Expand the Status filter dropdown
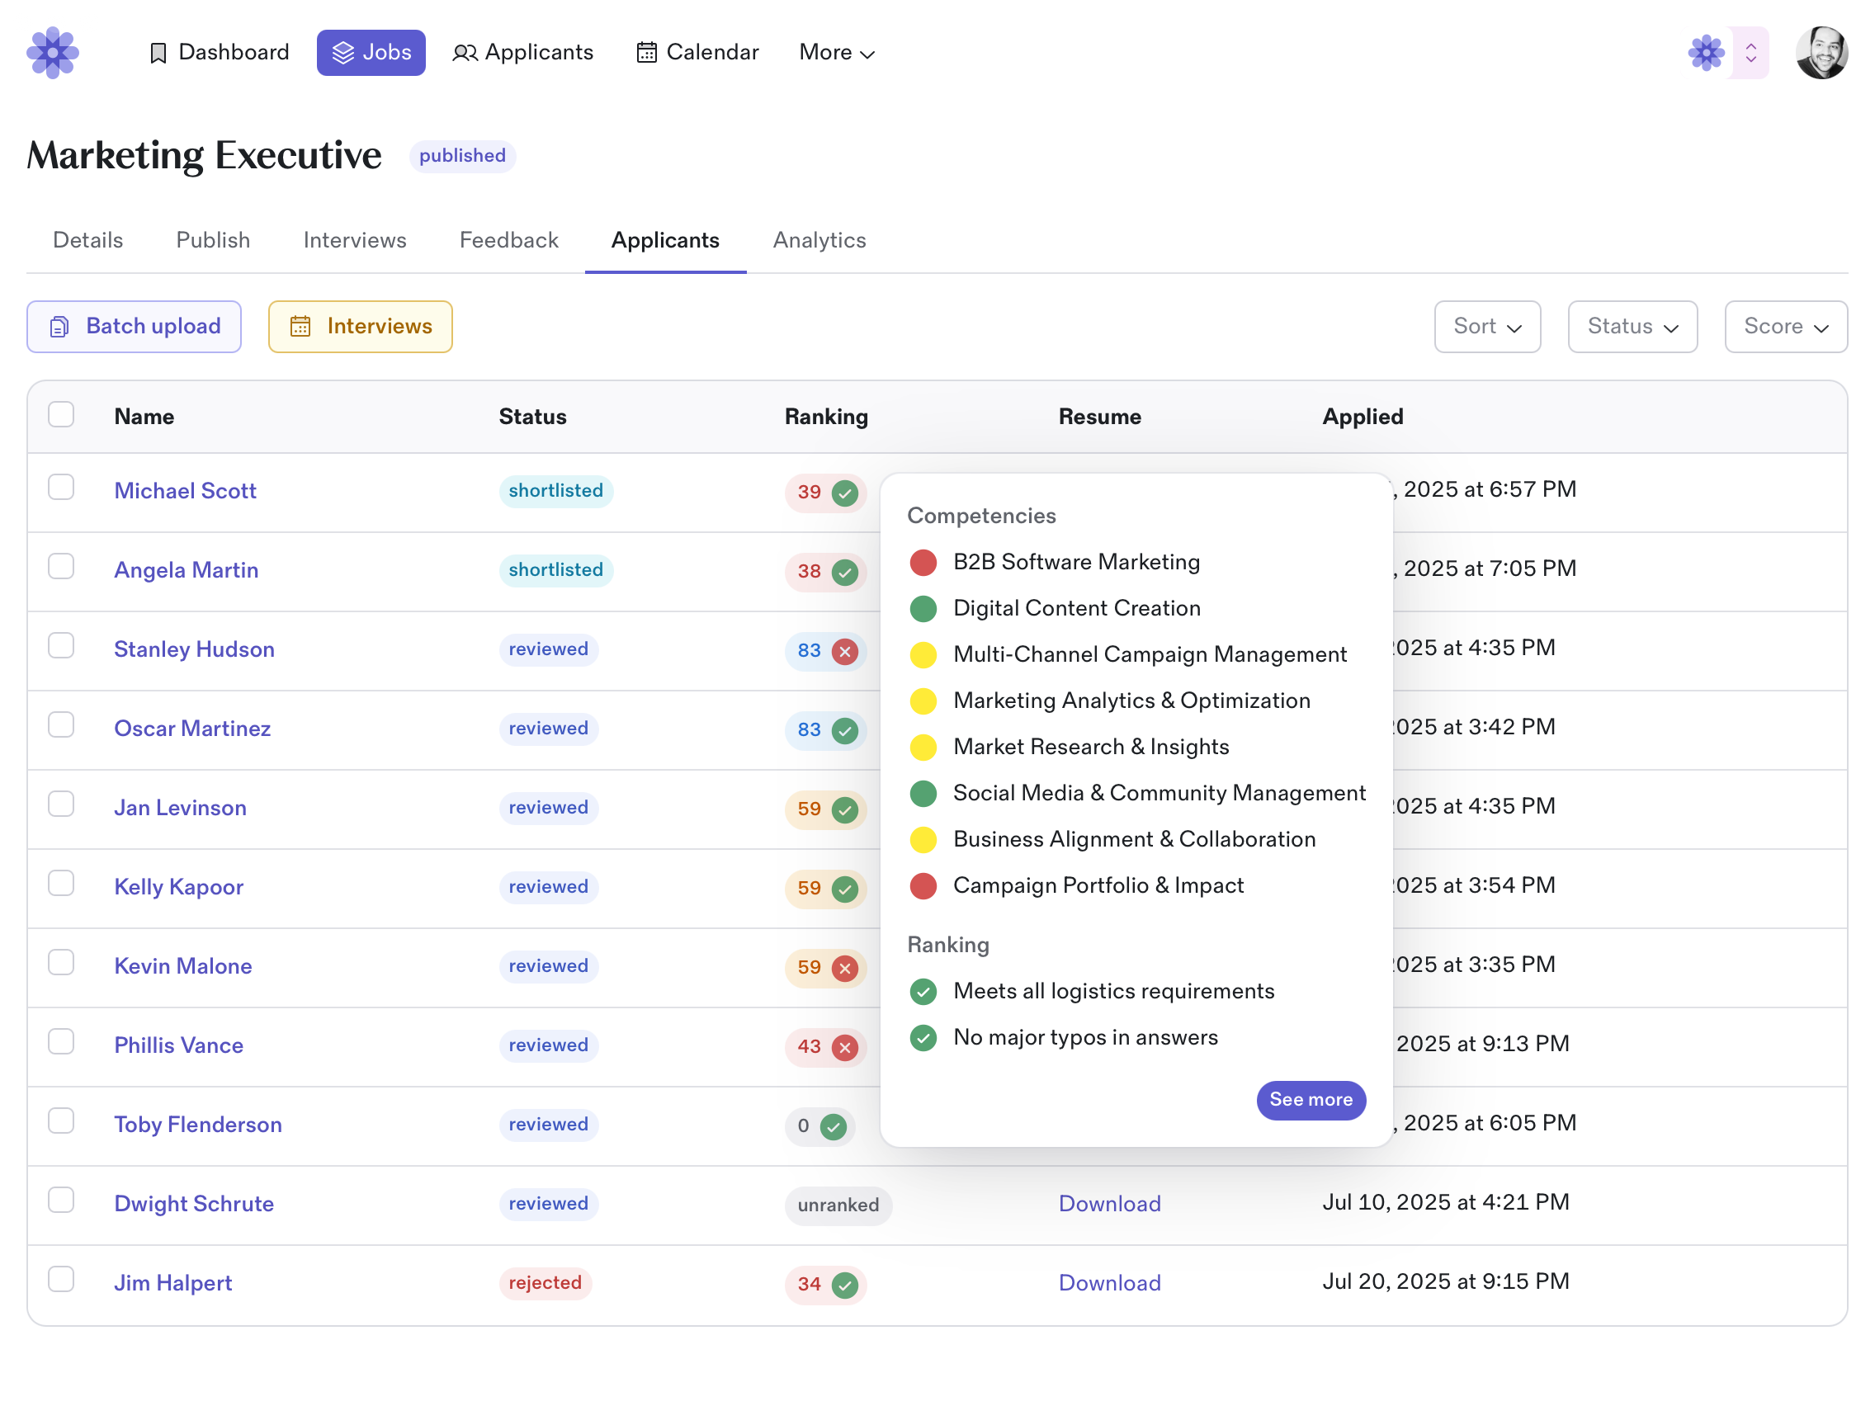The image size is (1875, 1406). (1632, 326)
